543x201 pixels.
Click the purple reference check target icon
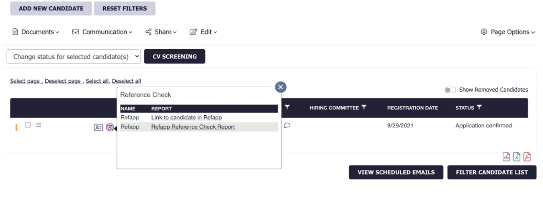[x=110, y=128]
